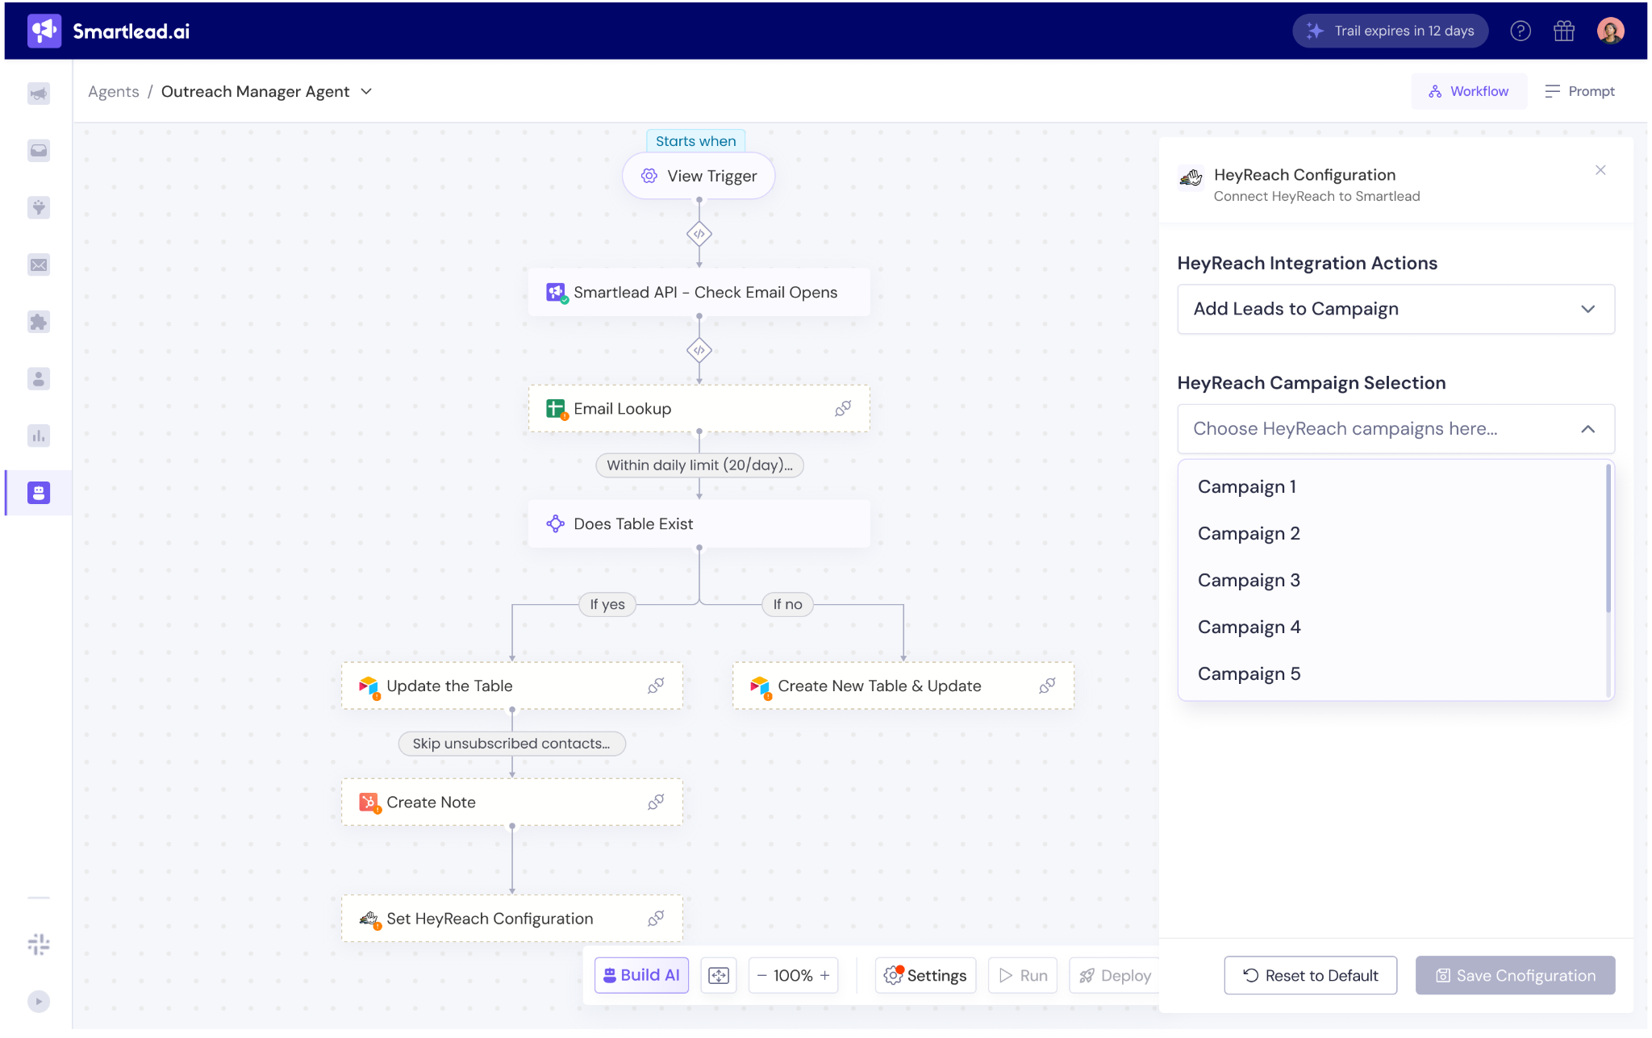Expand the Add Leads to Campaign dropdown
The height and width of the screenshot is (1038, 1652).
click(1395, 309)
